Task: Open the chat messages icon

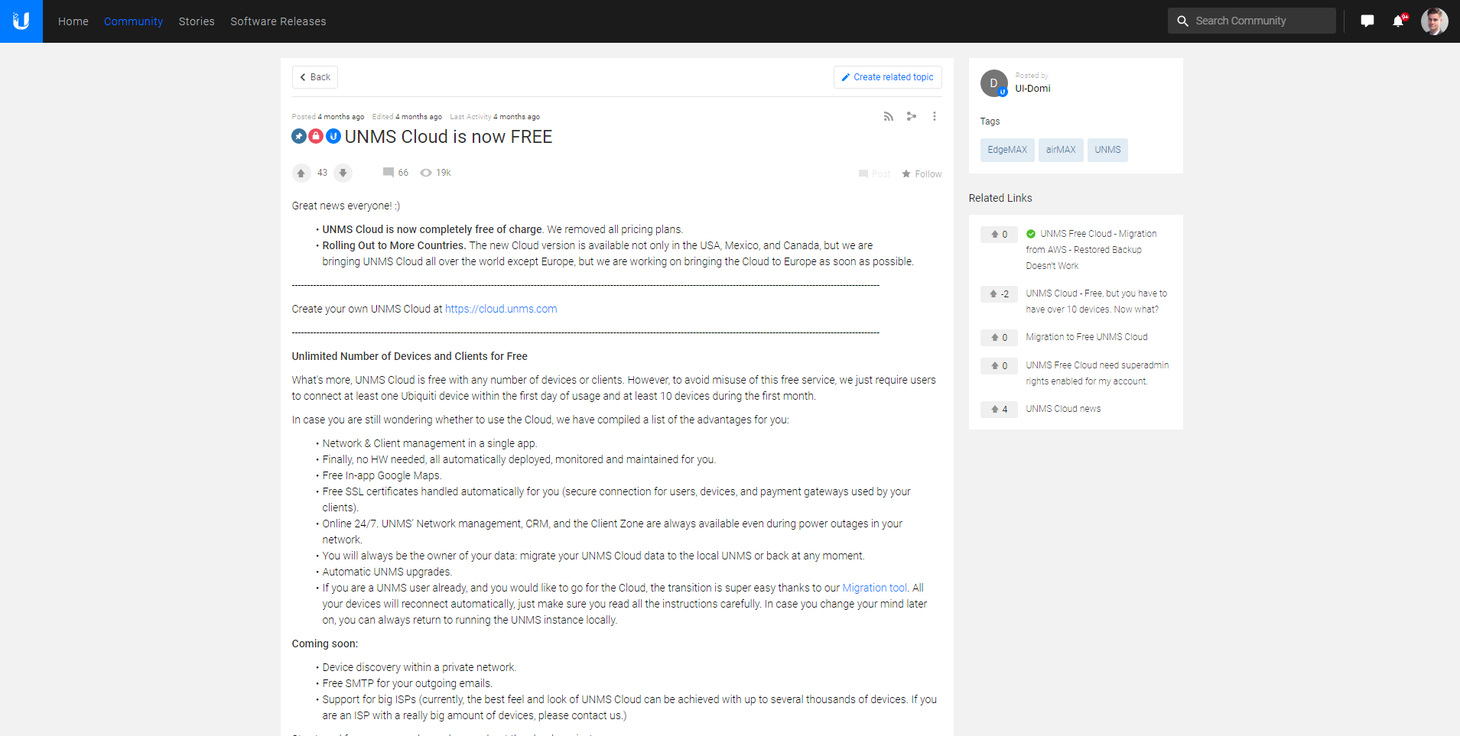Action: 1367,21
